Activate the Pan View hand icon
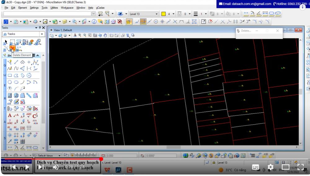The height and width of the screenshot is (176, 310). click(x=105, y=36)
